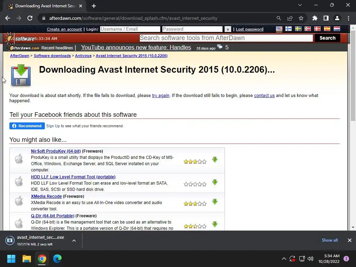Click star rating for XMedia Recode
Image resolution: width=356 pixels, height=267 pixels.
point(195,204)
